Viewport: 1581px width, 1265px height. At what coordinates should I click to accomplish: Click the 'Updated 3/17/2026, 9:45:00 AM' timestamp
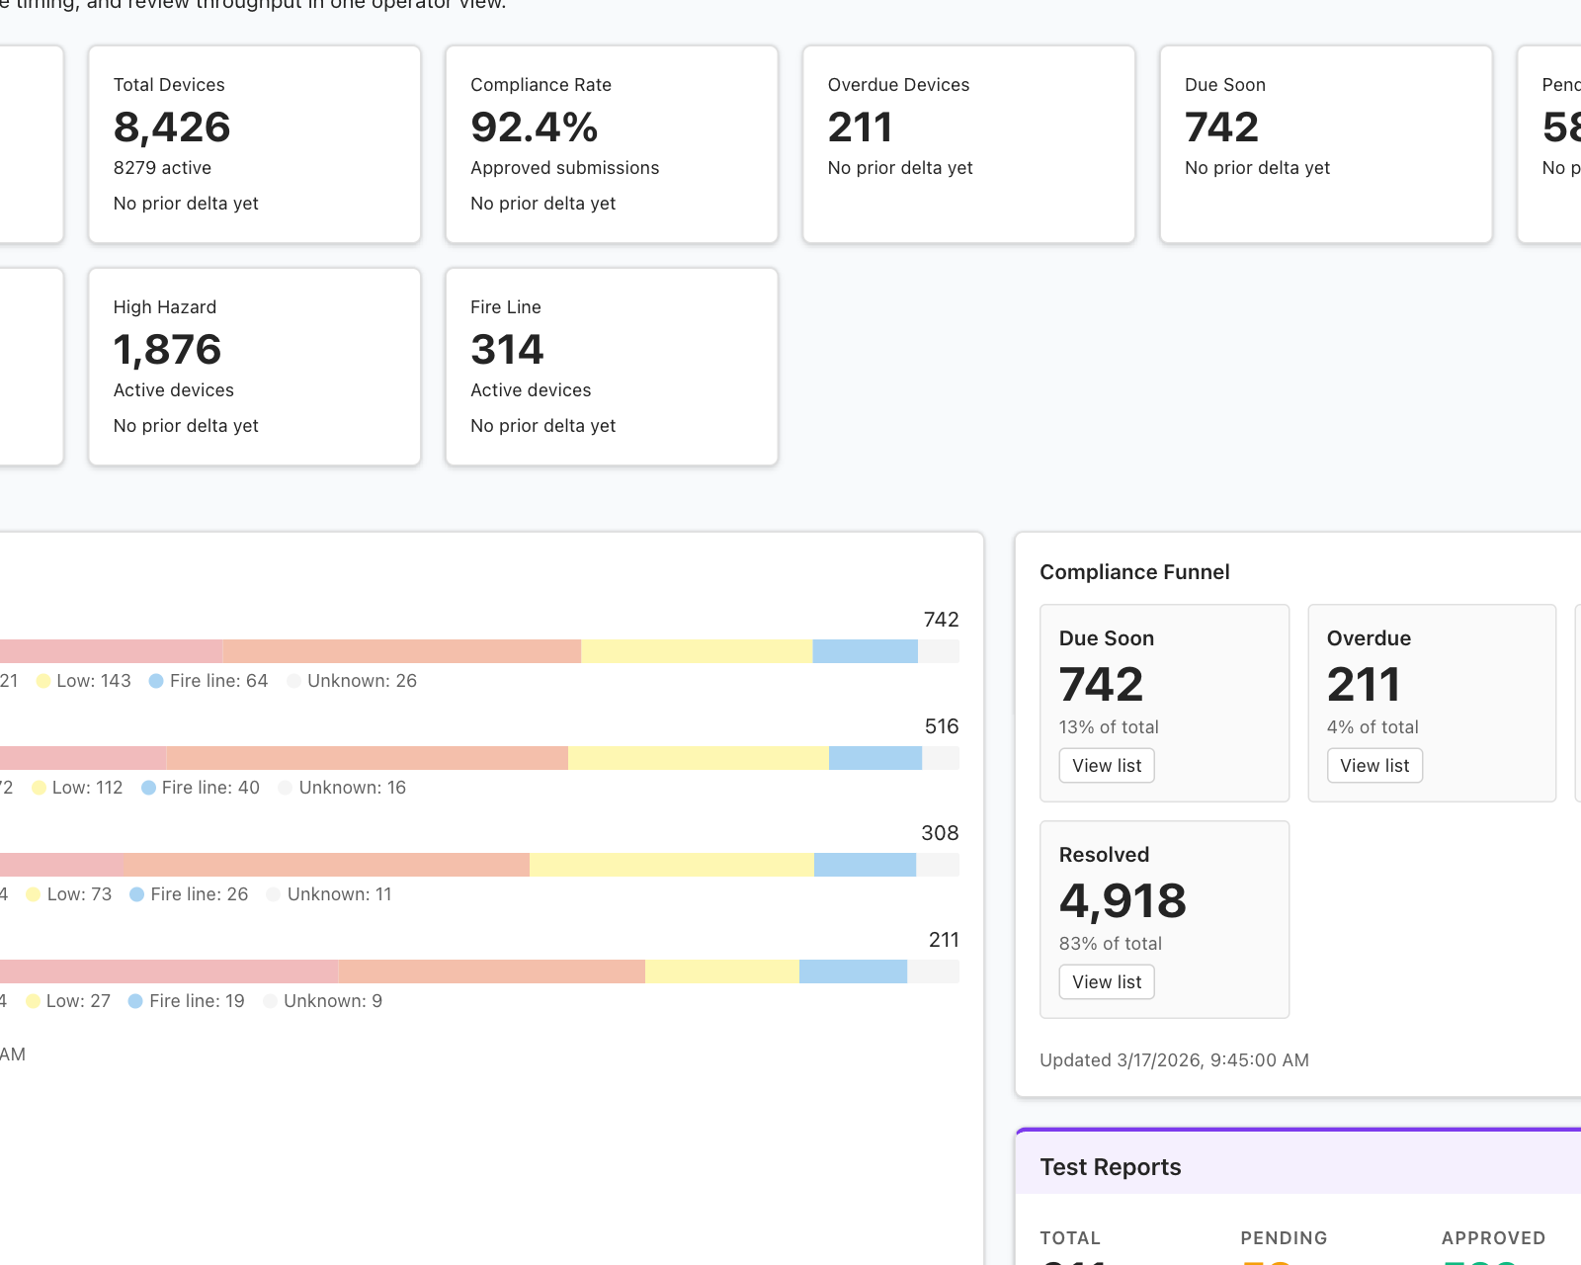pos(1174,1060)
